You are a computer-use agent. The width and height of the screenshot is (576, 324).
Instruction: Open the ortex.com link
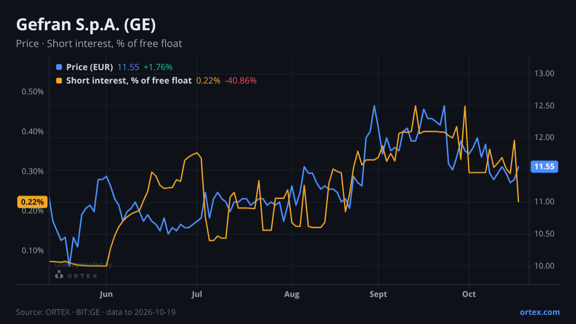point(540,312)
